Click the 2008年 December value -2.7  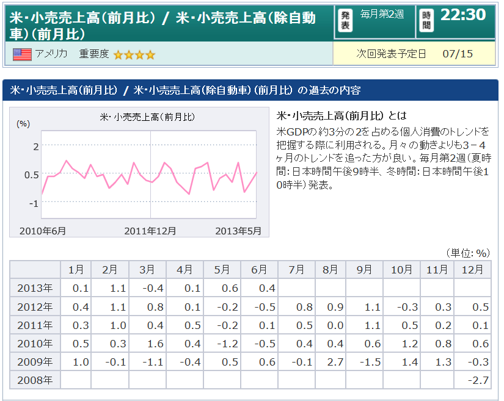tap(478, 380)
